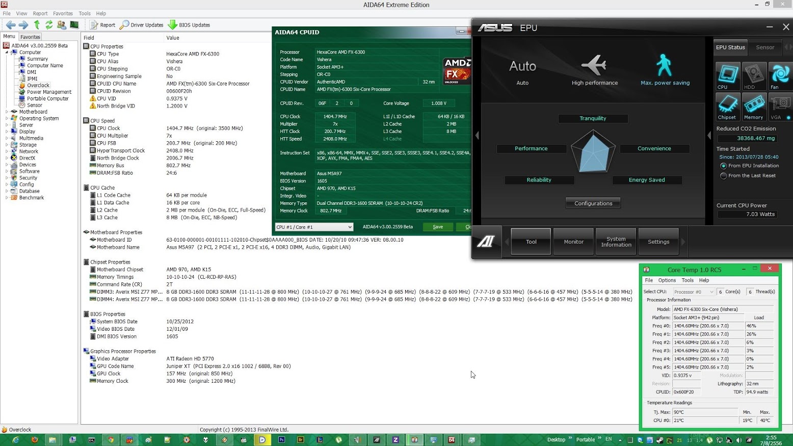Select From EPU Installation radio option
The height and width of the screenshot is (446, 793).
point(723,166)
